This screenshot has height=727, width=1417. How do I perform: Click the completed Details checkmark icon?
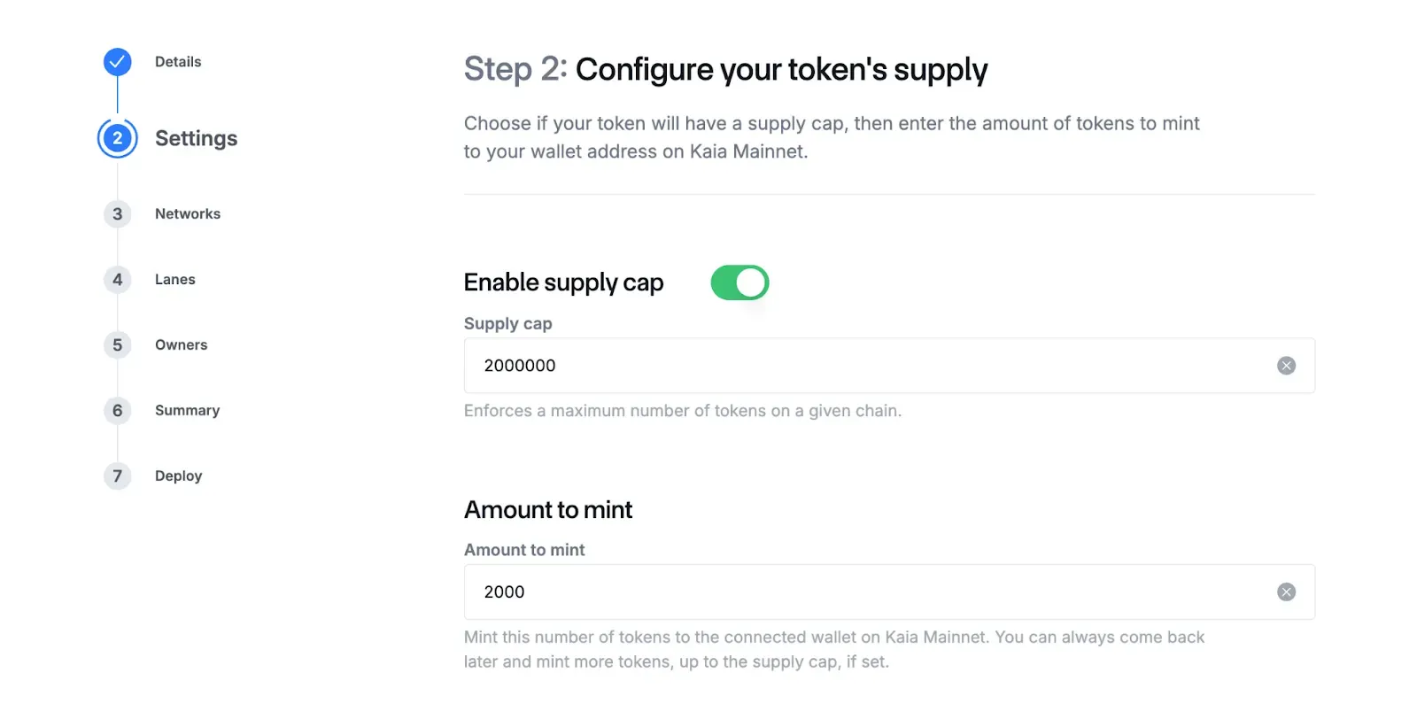pos(117,62)
